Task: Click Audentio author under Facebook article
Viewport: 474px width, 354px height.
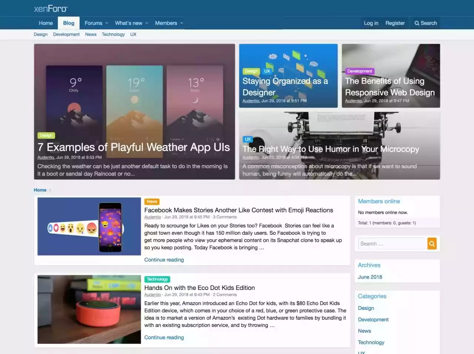Action: (153, 217)
